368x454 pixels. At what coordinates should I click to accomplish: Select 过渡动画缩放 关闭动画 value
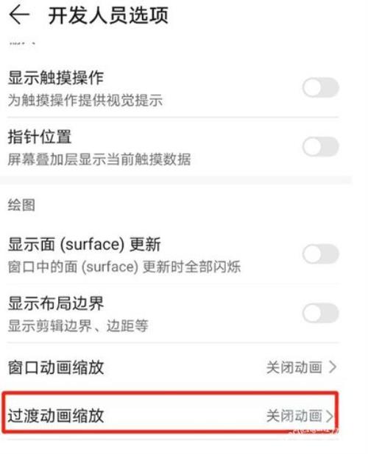point(294,416)
